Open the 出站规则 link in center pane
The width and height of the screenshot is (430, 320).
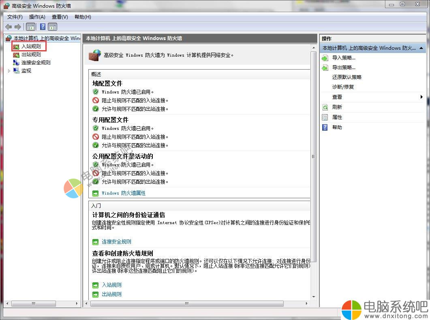pos(111,294)
